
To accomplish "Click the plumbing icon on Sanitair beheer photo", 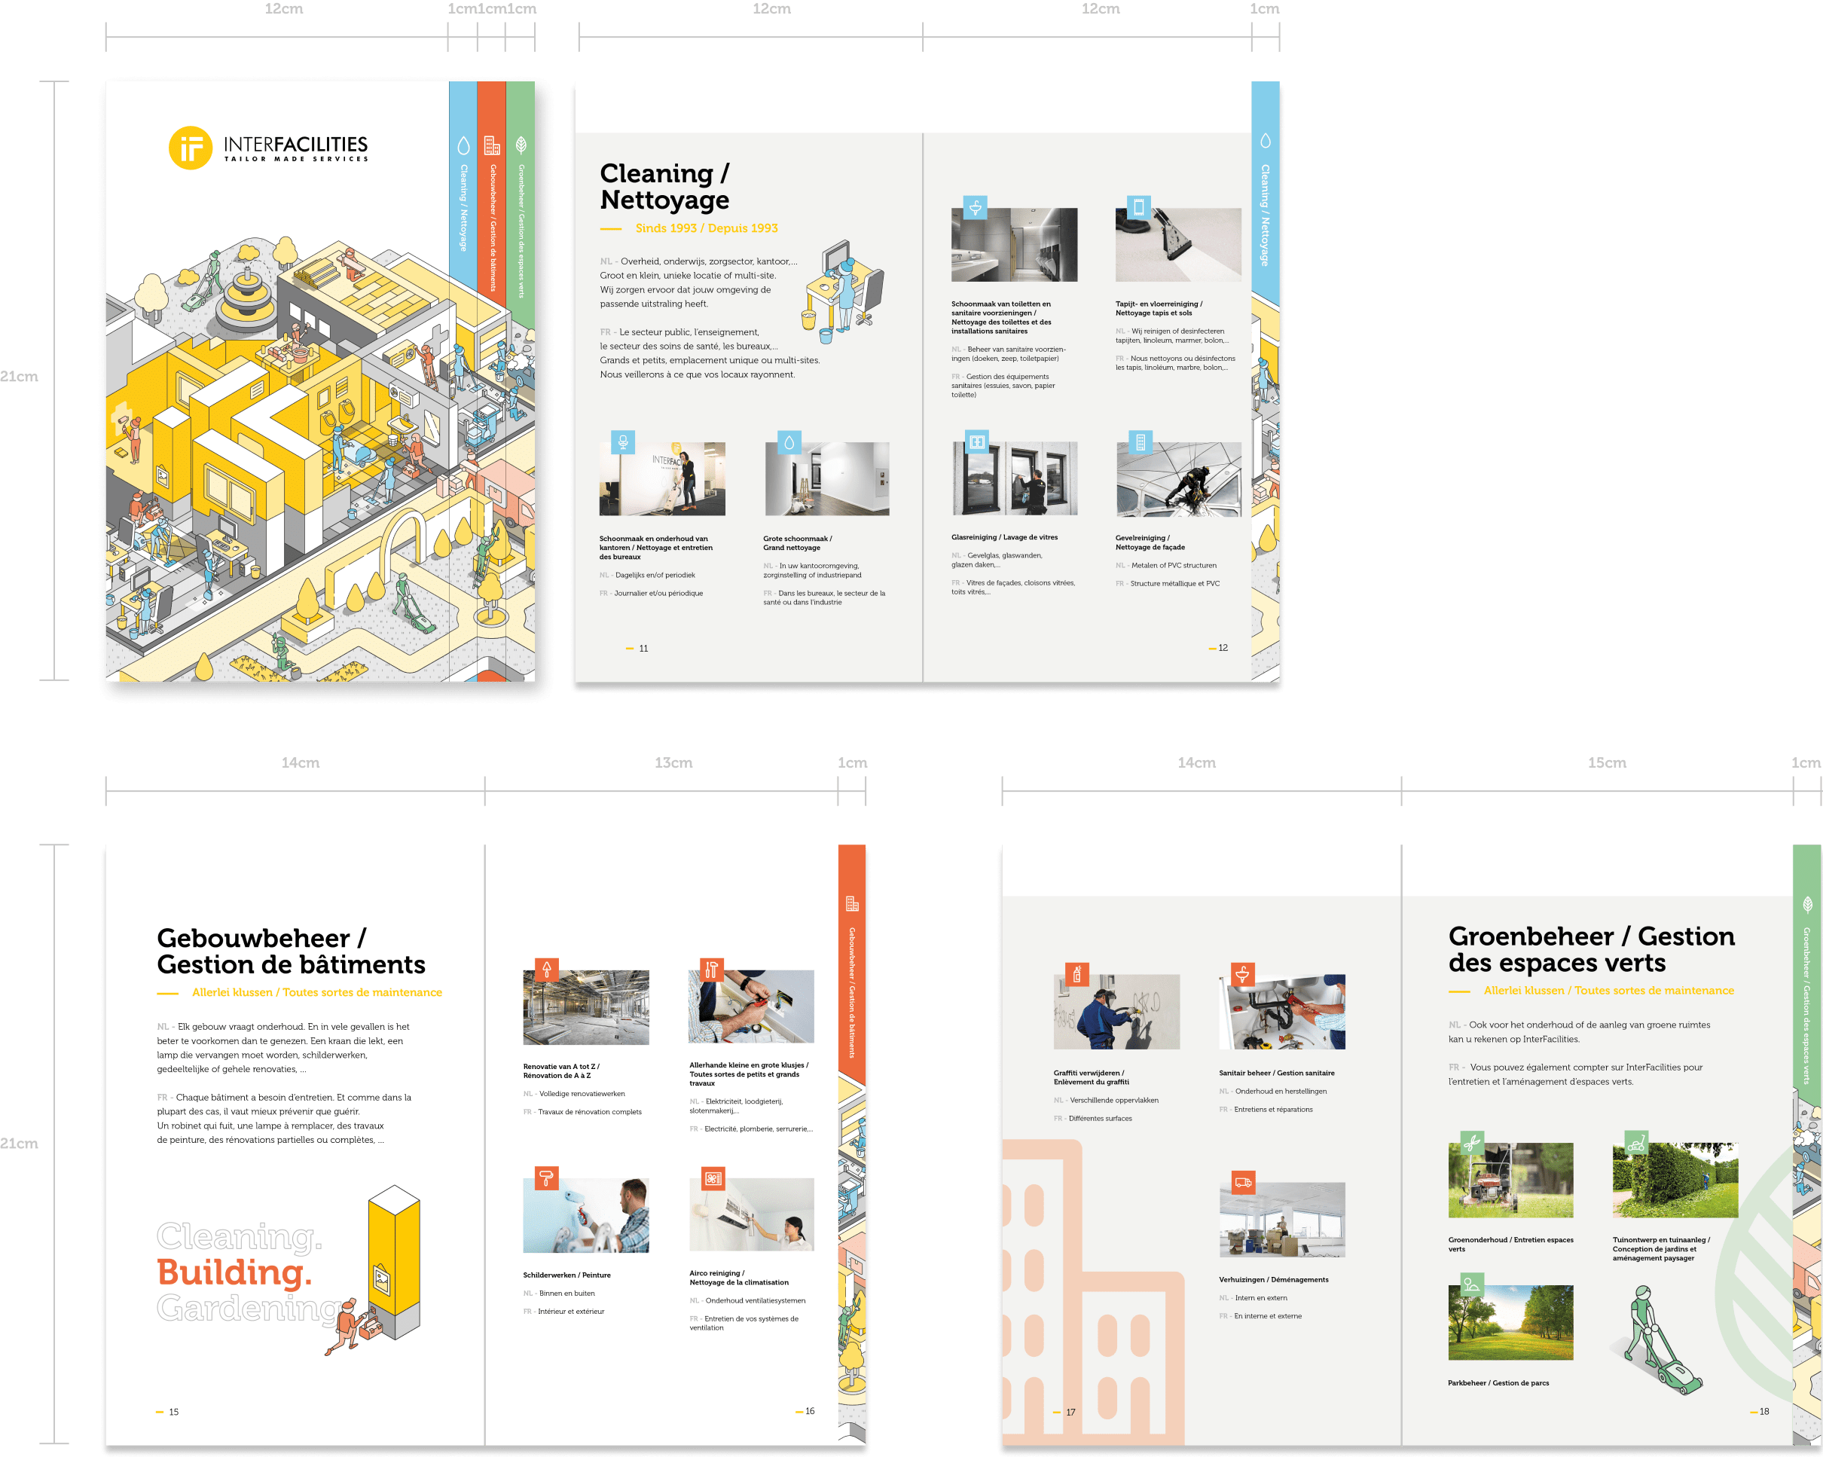I will pos(1243,975).
